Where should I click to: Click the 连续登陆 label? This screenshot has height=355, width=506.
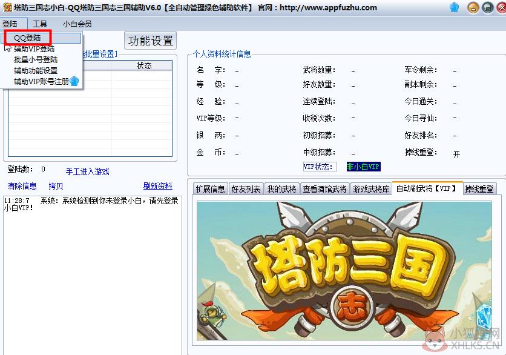[x=319, y=101]
